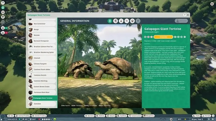Click green happy guest face icon
The height and width of the screenshot is (121, 216).
55,119
